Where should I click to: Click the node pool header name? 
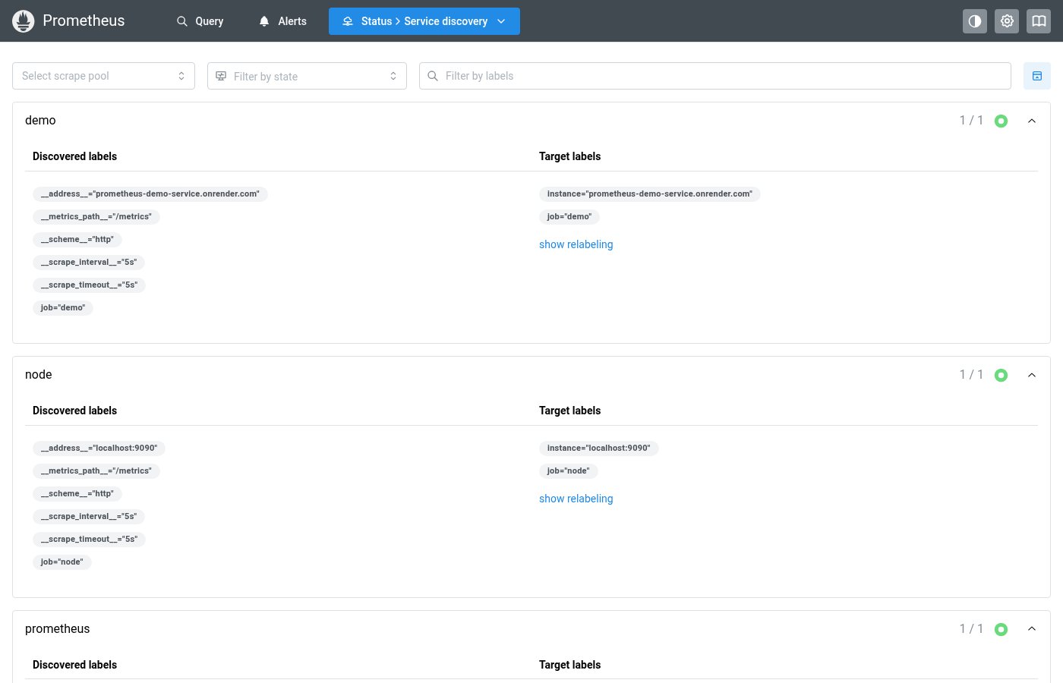pos(39,375)
